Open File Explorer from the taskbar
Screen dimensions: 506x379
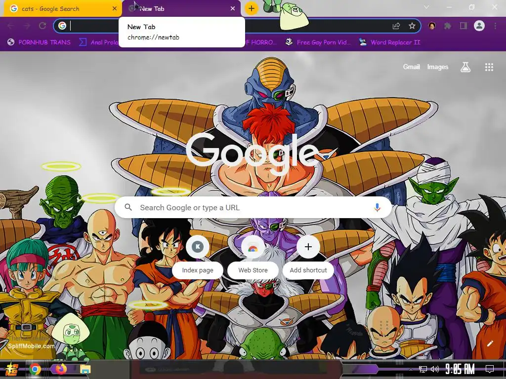coord(85,369)
